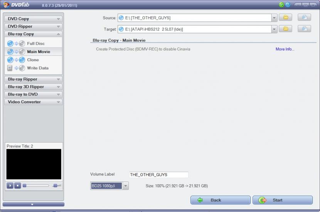Open the blue help question mark icon

[x=288, y=5]
